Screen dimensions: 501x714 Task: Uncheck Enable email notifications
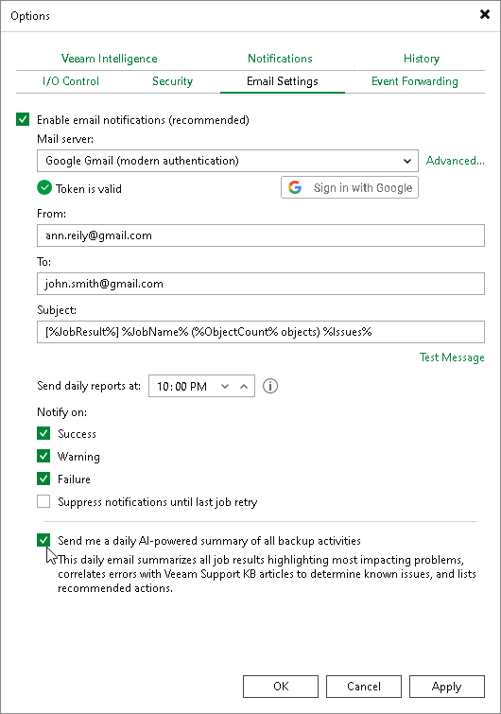(23, 120)
